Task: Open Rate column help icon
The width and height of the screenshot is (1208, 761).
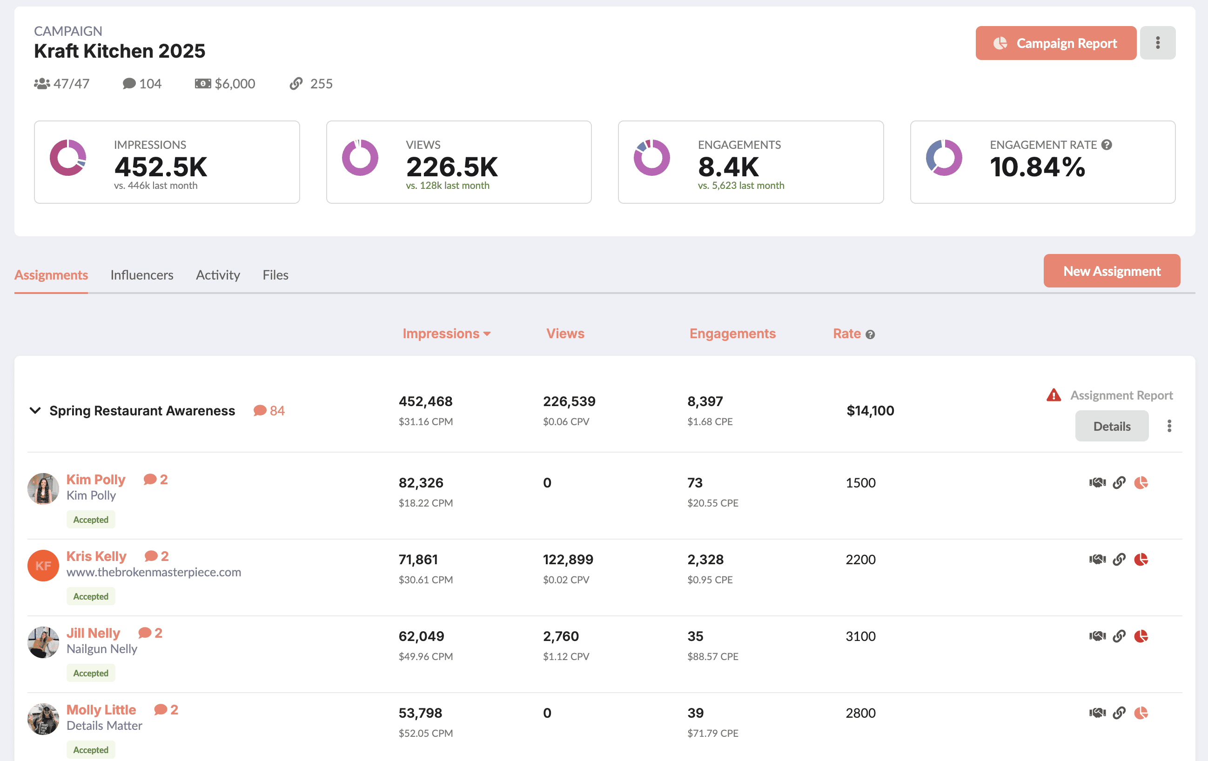Action: point(870,334)
